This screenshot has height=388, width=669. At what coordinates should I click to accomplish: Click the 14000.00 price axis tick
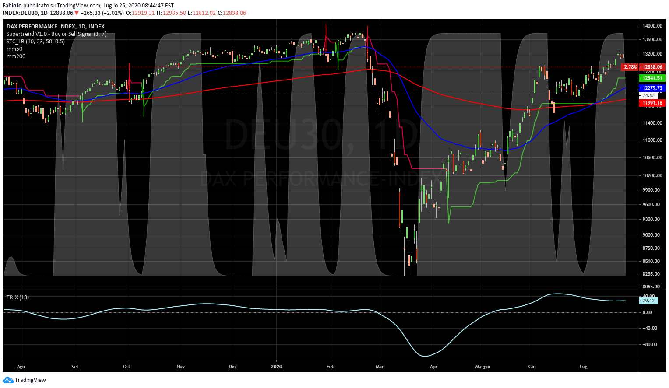pos(652,26)
